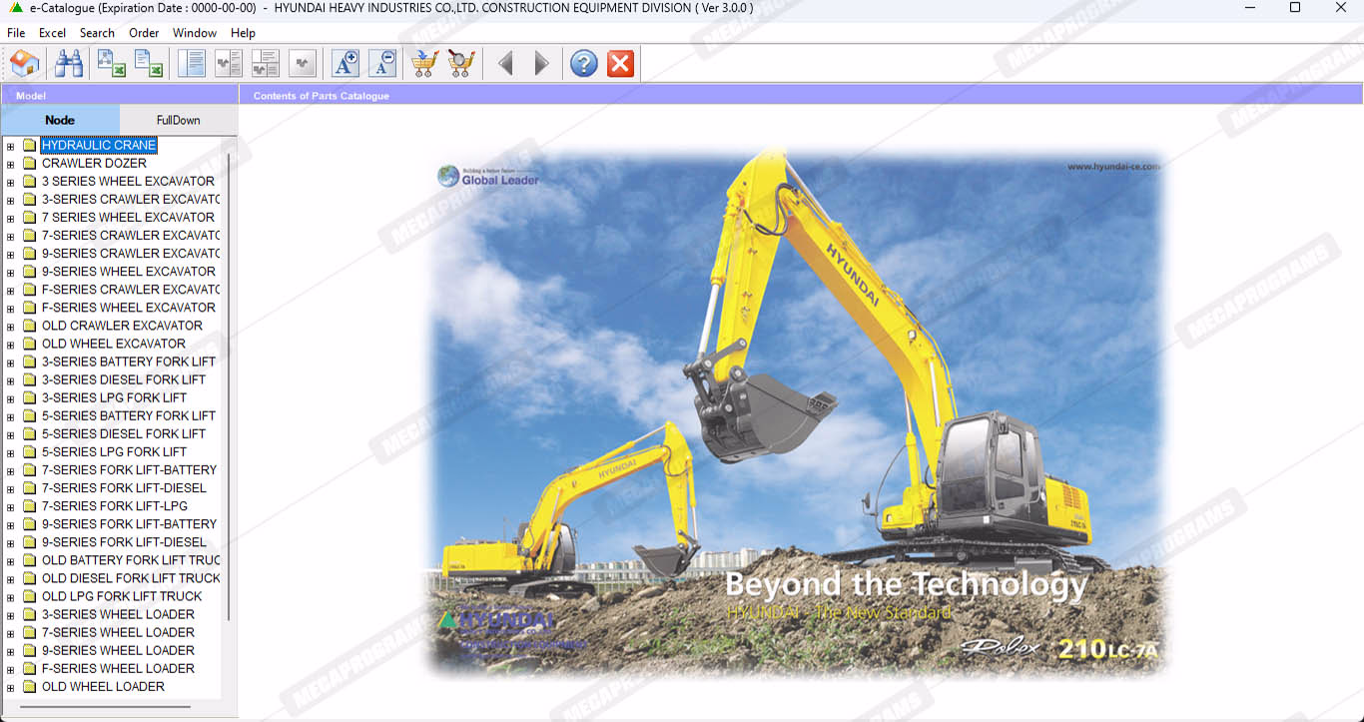Select the Node tab
The image size is (1364, 722).
(60, 120)
